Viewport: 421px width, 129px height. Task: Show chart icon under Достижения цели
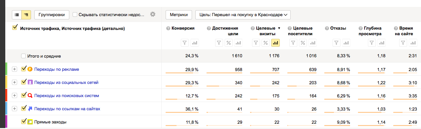pyautogui.click(x=238, y=43)
